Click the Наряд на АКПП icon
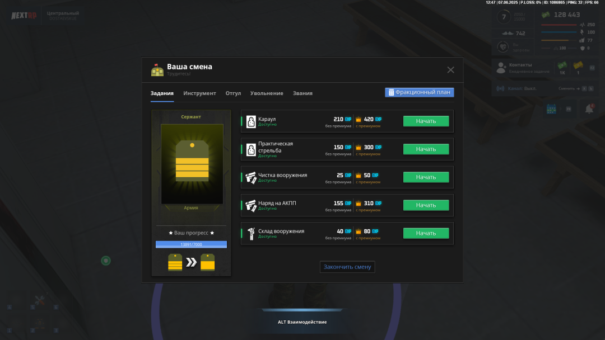605x340 pixels. [x=251, y=205]
